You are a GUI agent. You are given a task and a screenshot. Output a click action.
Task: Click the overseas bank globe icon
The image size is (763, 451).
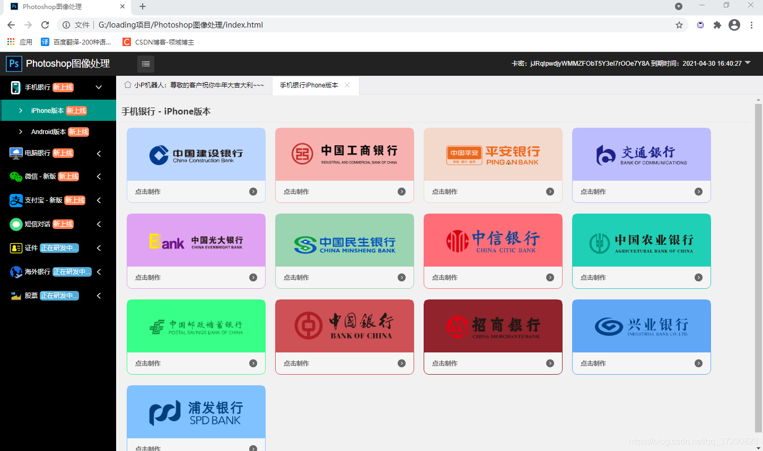[16, 272]
